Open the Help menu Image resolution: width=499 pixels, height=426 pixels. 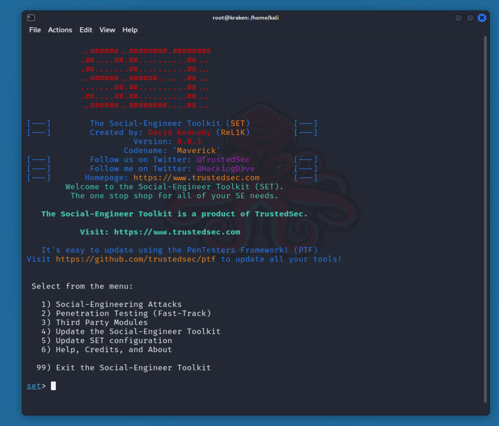click(130, 30)
